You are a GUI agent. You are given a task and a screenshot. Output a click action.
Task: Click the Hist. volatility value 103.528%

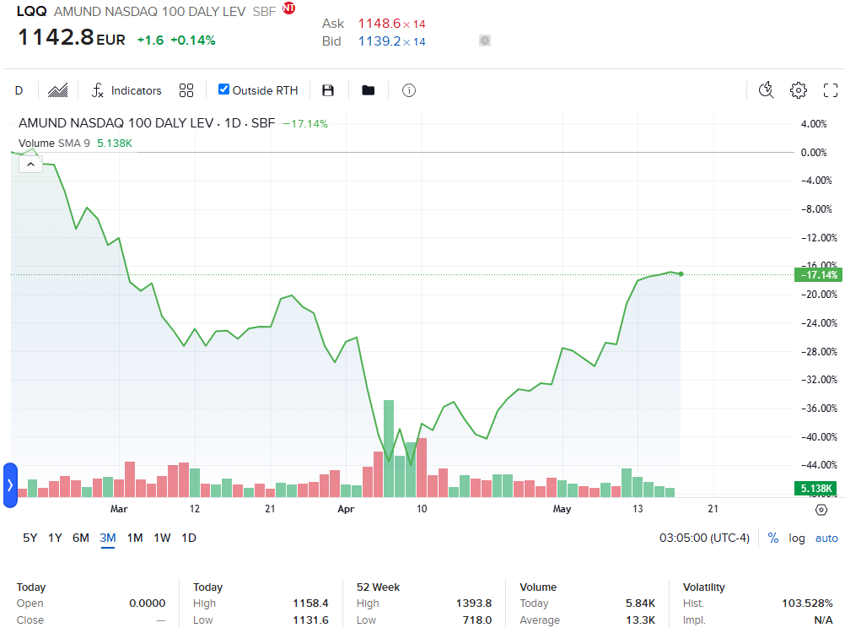807,603
